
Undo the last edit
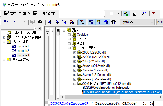[x=16, y=22]
